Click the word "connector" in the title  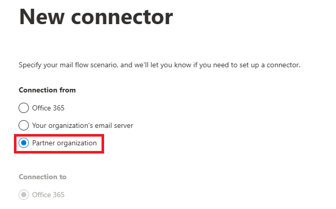coord(124,17)
